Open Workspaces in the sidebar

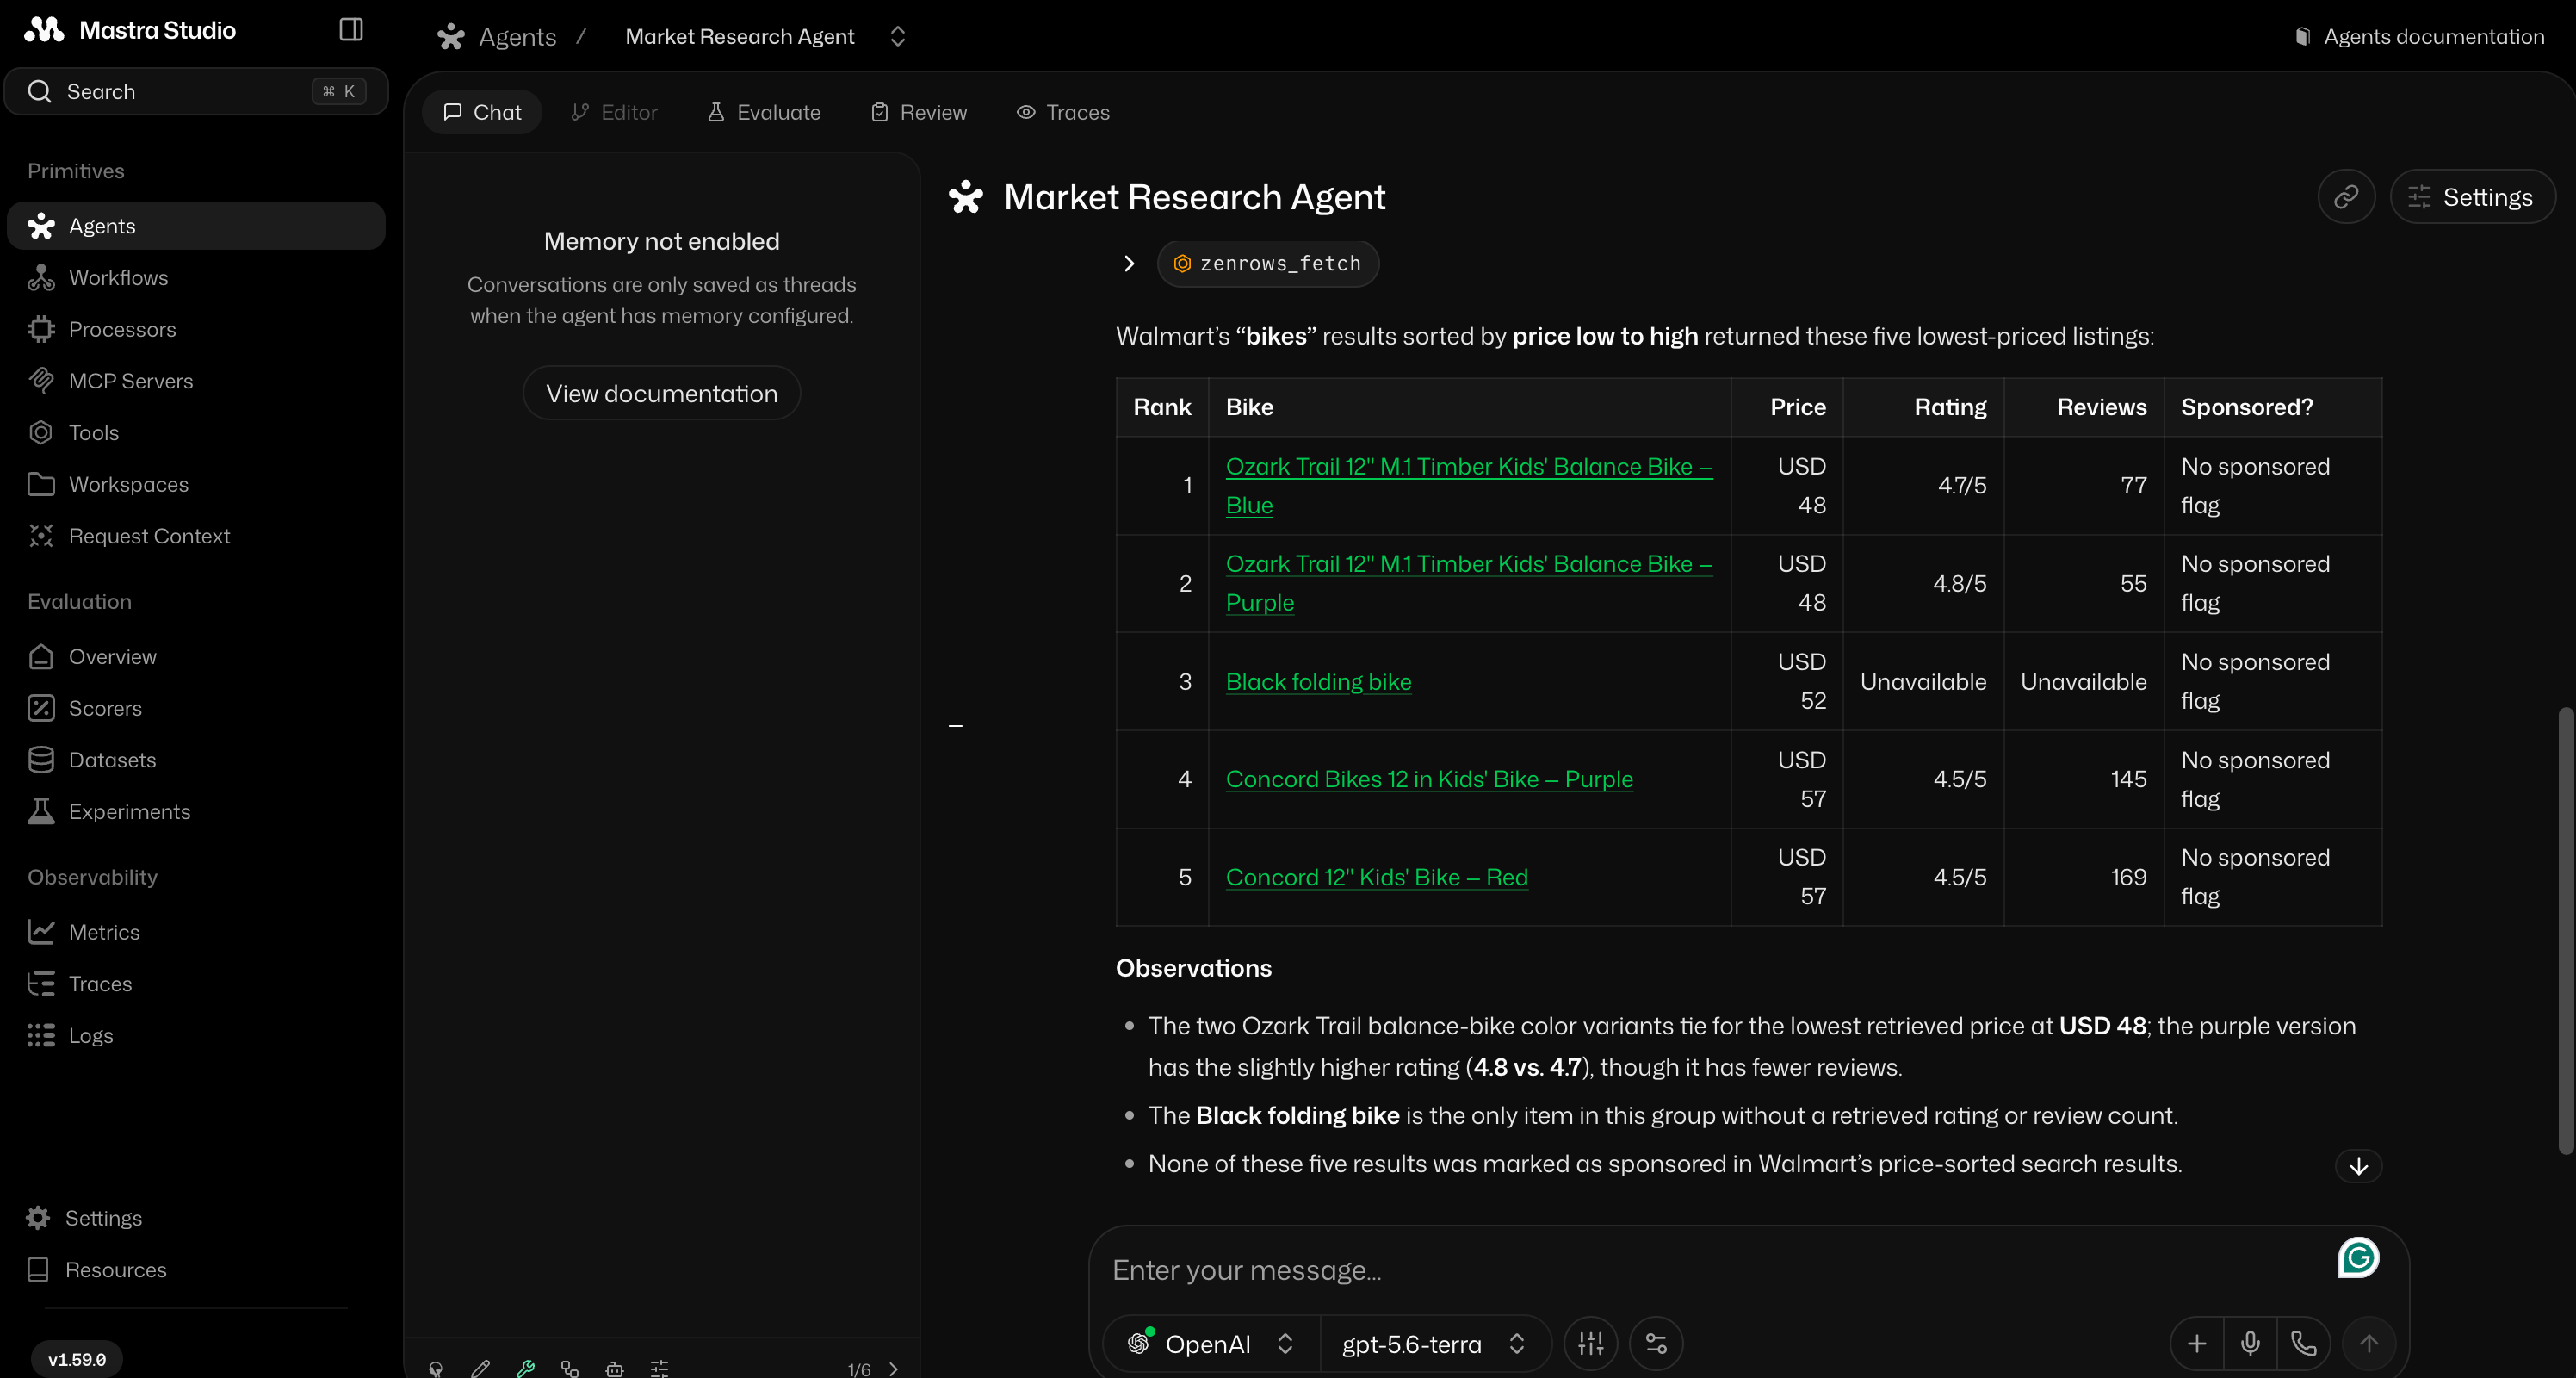click(x=196, y=484)
